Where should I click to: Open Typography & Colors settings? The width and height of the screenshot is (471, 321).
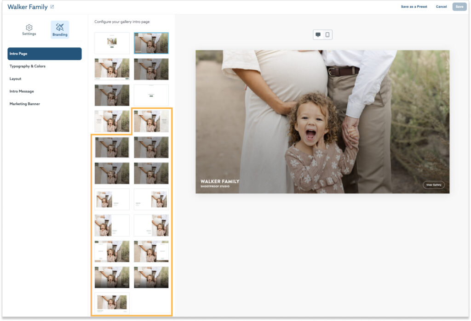click(x=29, y=66)
